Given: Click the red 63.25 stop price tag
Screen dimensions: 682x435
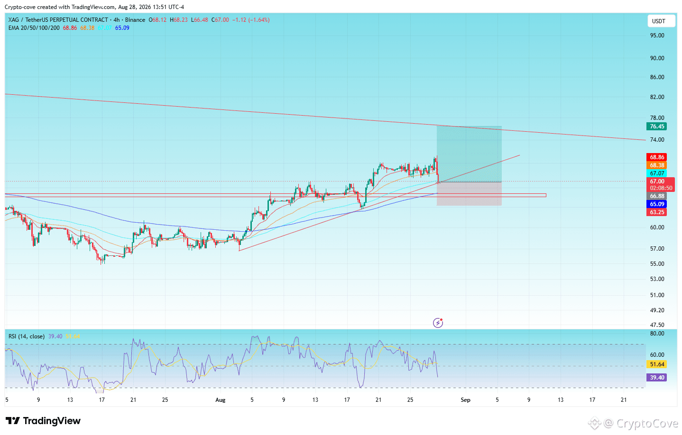Looking at the screenshot, I should point(657,212).
